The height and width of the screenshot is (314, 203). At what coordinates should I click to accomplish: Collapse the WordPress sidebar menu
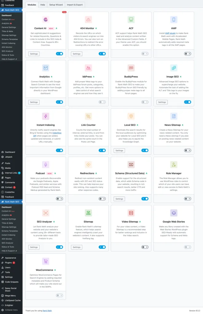[11, 310]
